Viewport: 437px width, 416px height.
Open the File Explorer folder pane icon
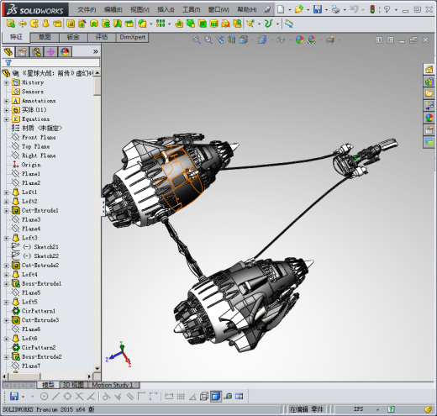tap(429, 93)
